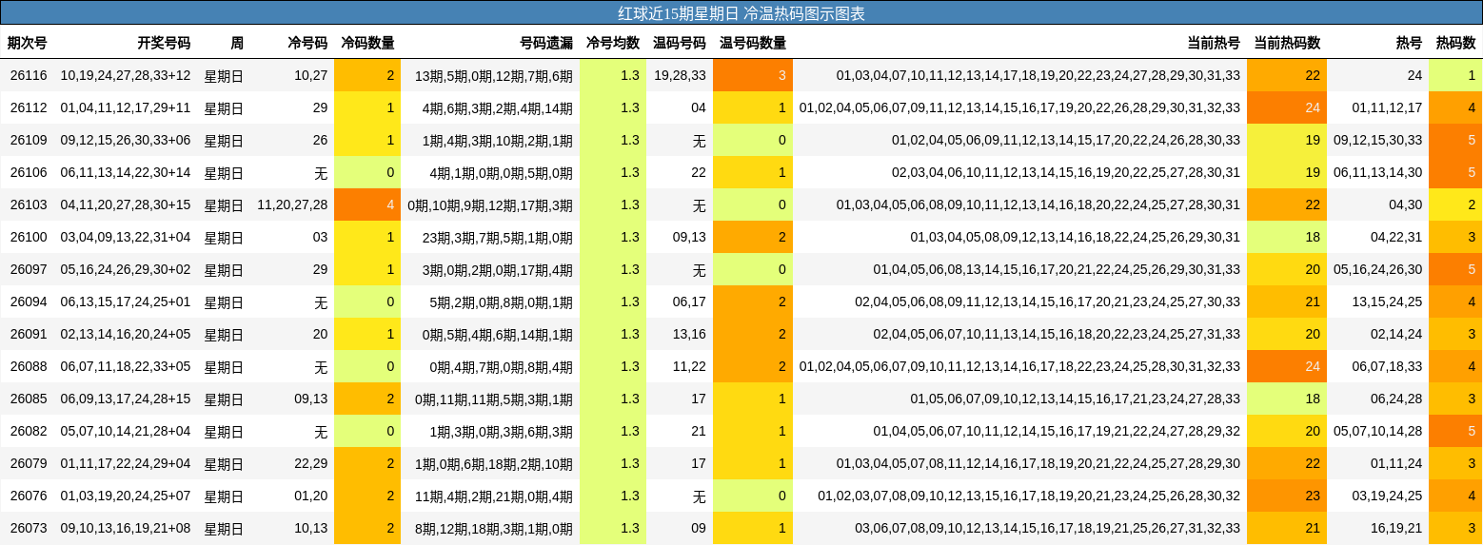Click draw numbers 02,13,14,16,20,24+05
The height and width of the screenshot is (545, 1483).
[x=126, y=334]
